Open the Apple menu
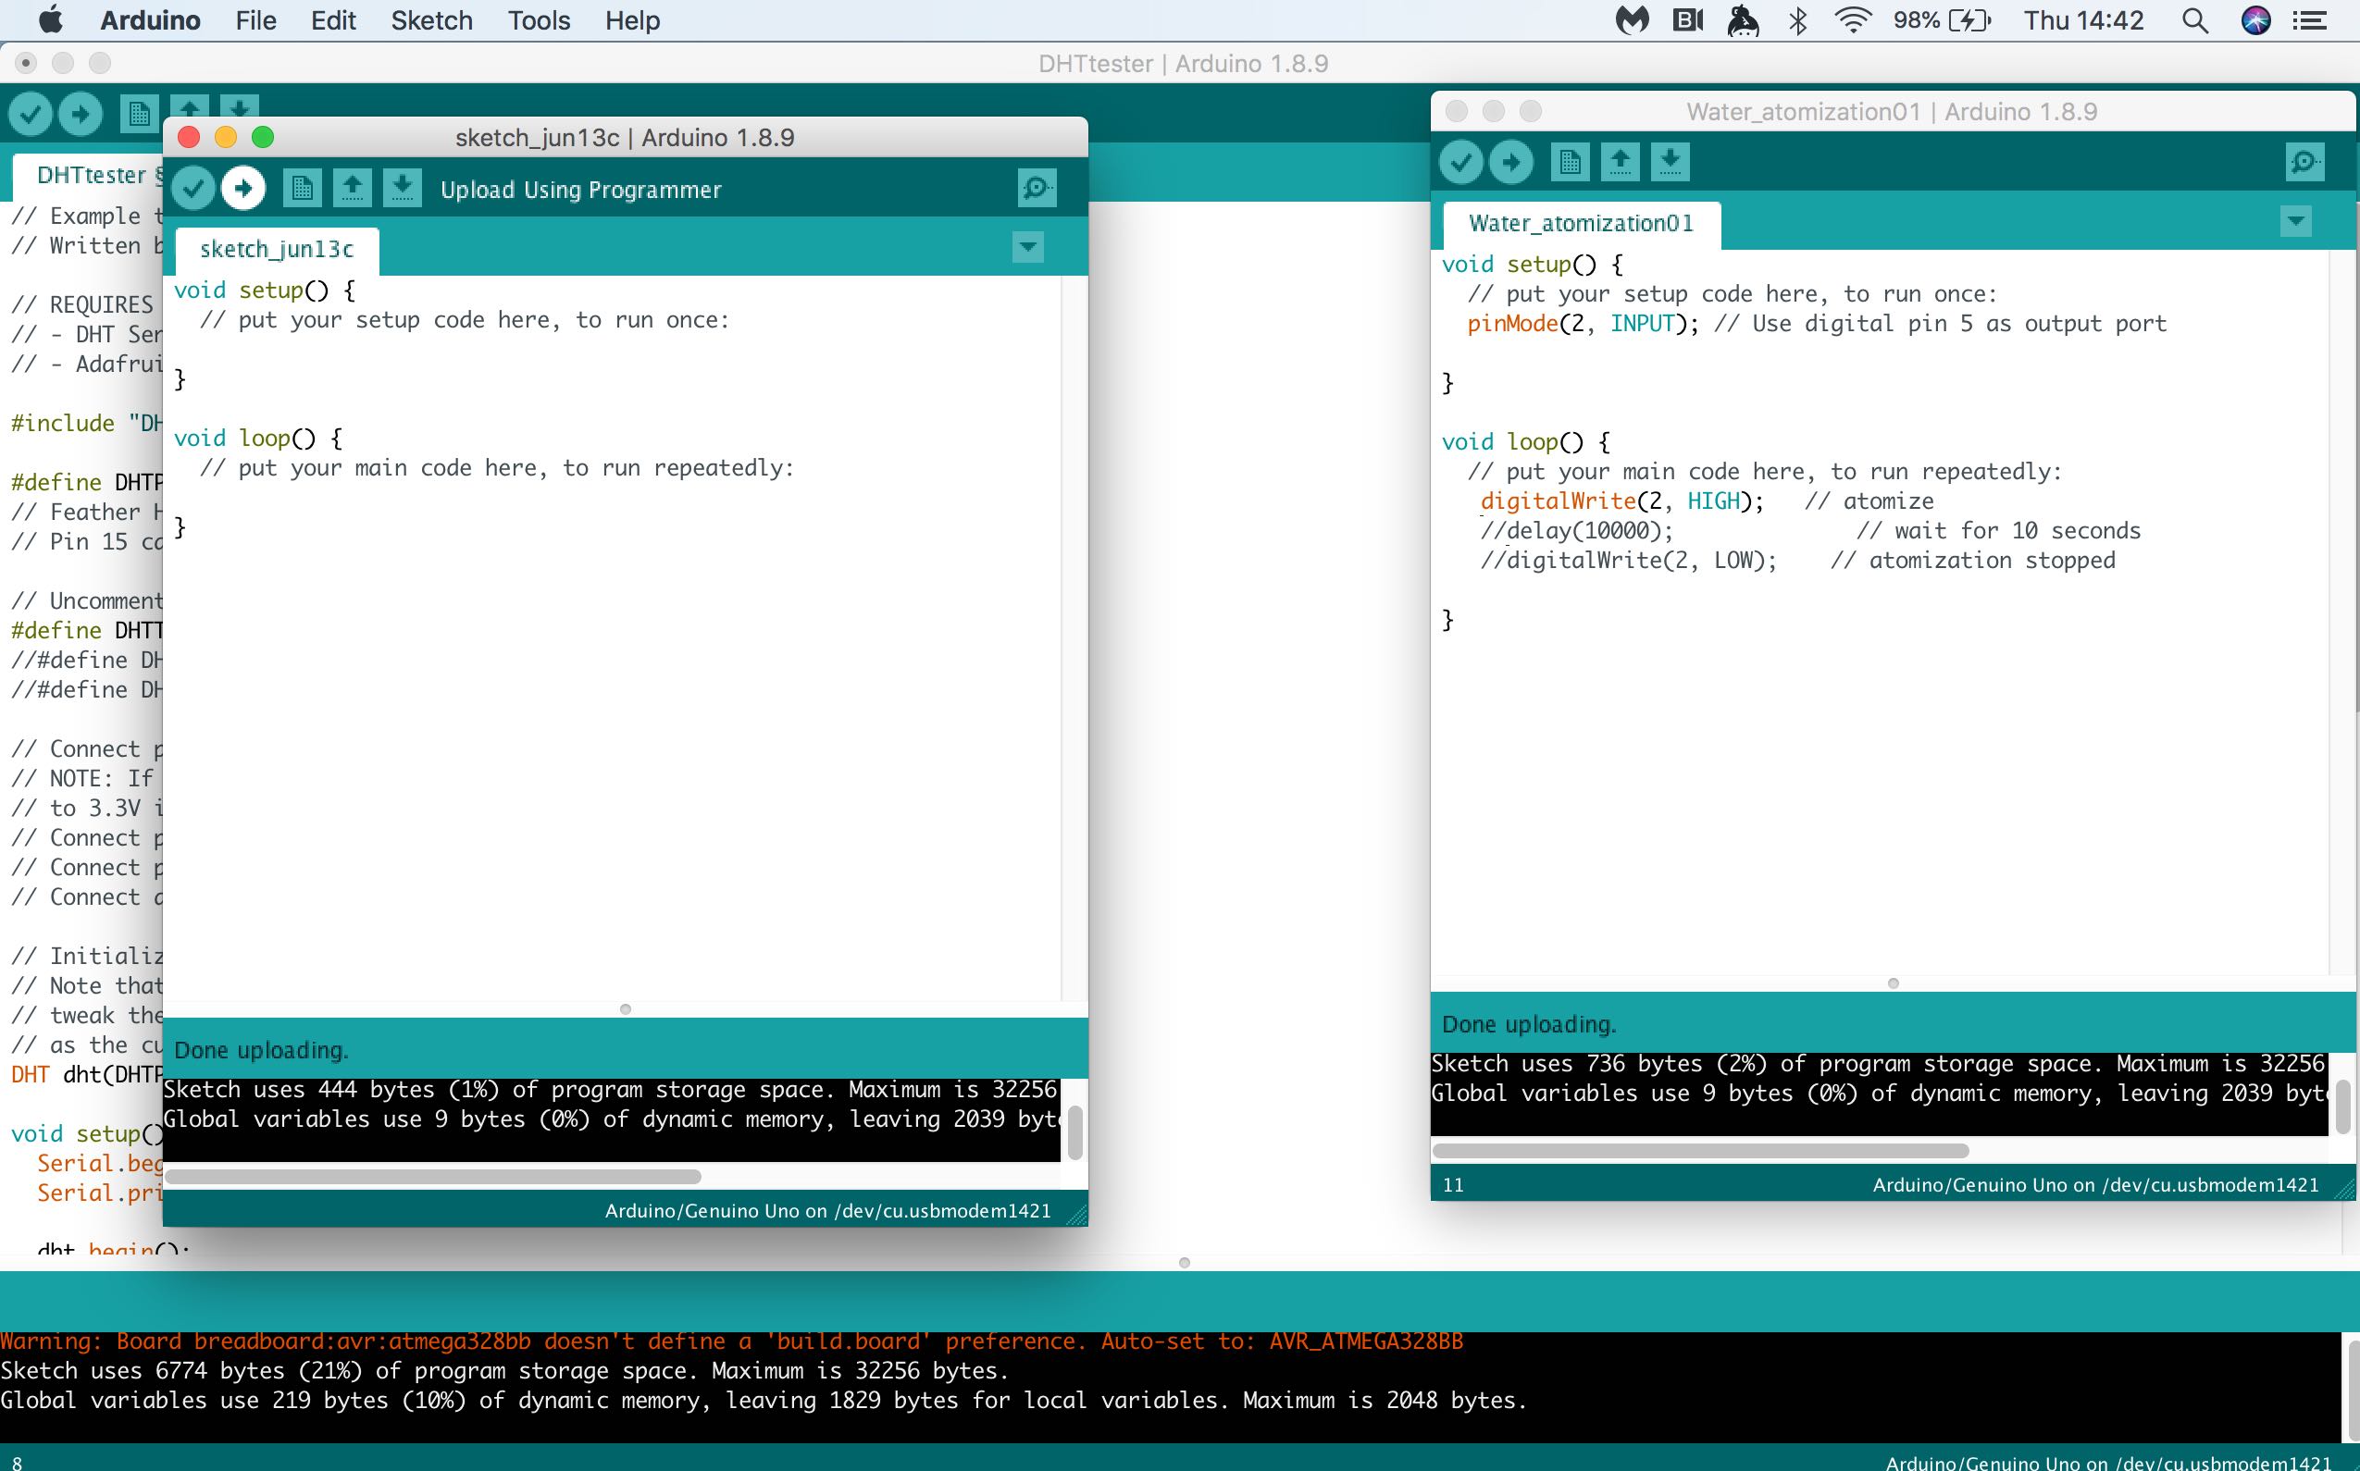The width and height of the screenshot is (2360, 1471). 50,19
